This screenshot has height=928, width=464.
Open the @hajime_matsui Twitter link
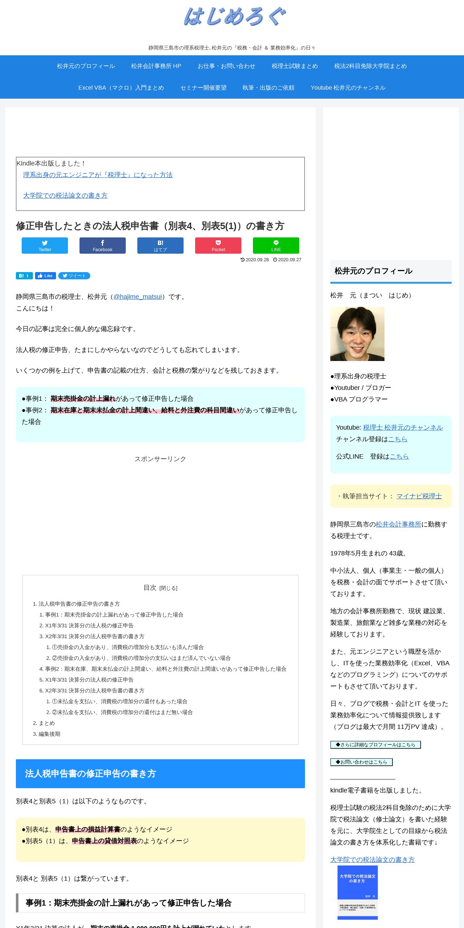138,297
